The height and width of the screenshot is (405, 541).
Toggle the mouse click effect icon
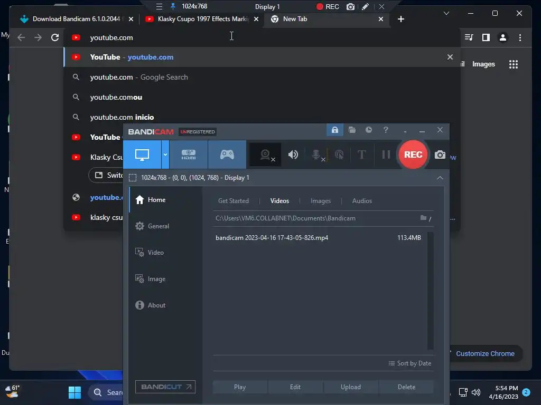pos(339,155)
